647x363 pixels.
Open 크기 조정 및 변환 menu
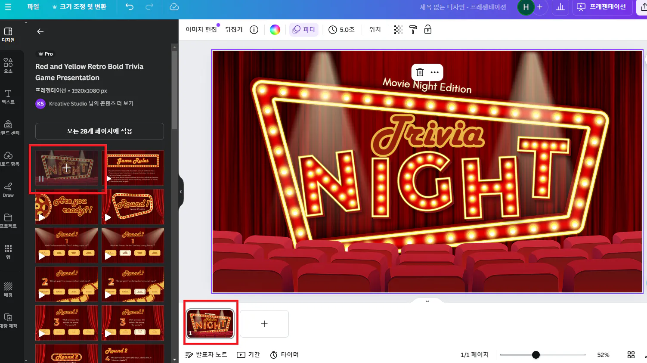79,7
